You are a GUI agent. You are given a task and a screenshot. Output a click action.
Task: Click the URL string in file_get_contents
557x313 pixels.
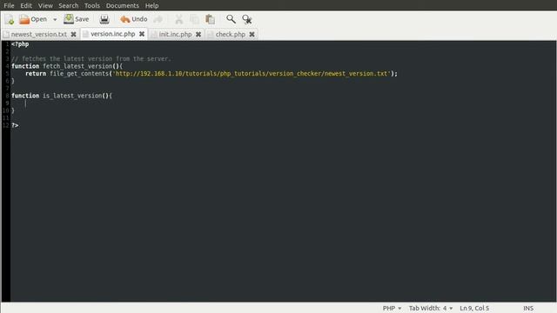[252, 74]
